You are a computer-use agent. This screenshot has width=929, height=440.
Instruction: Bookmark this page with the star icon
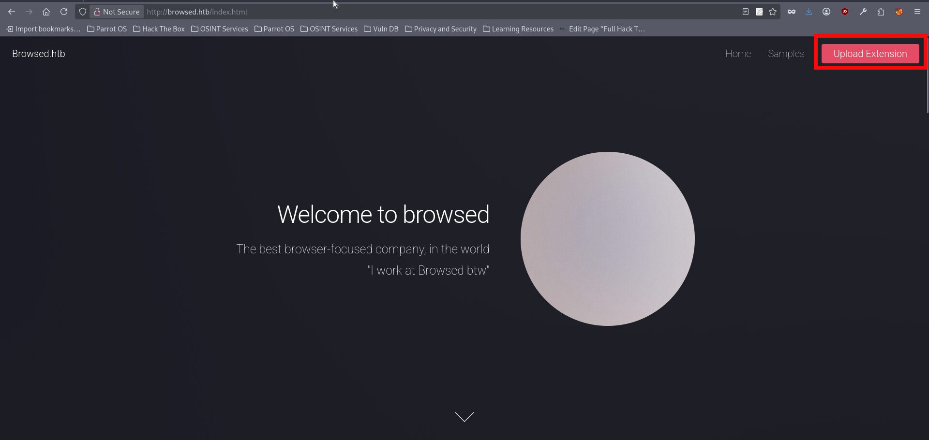tap(773, 12)
